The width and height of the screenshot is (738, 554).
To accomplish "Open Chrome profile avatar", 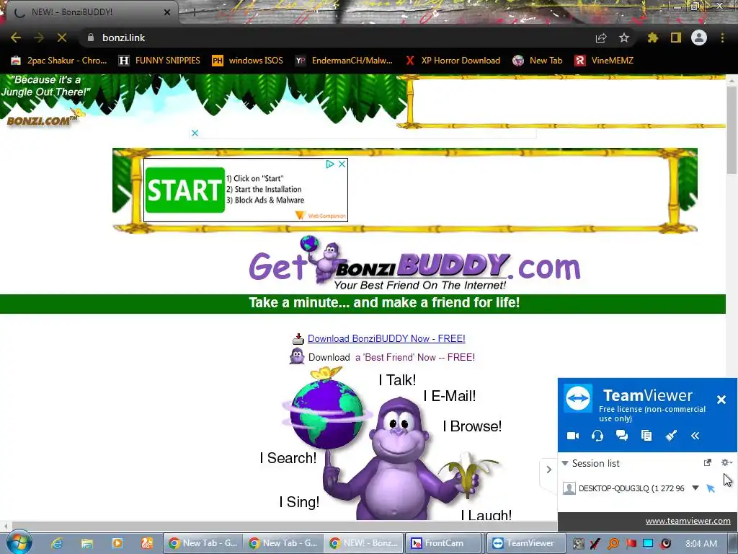I will [x=699, y=38].
